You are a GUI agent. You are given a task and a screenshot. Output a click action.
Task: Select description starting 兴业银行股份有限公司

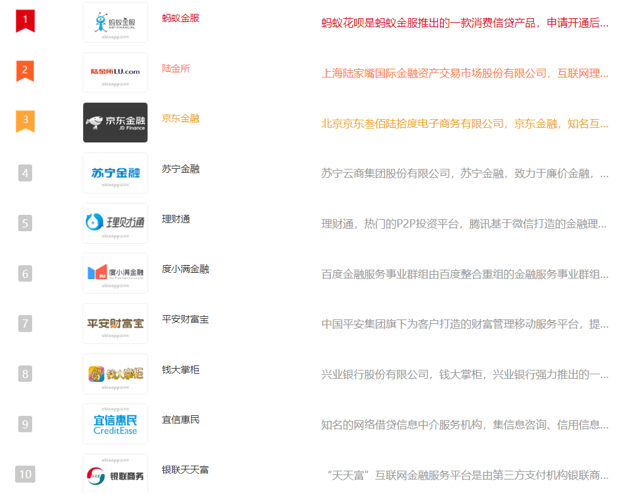tap(465, 375)
